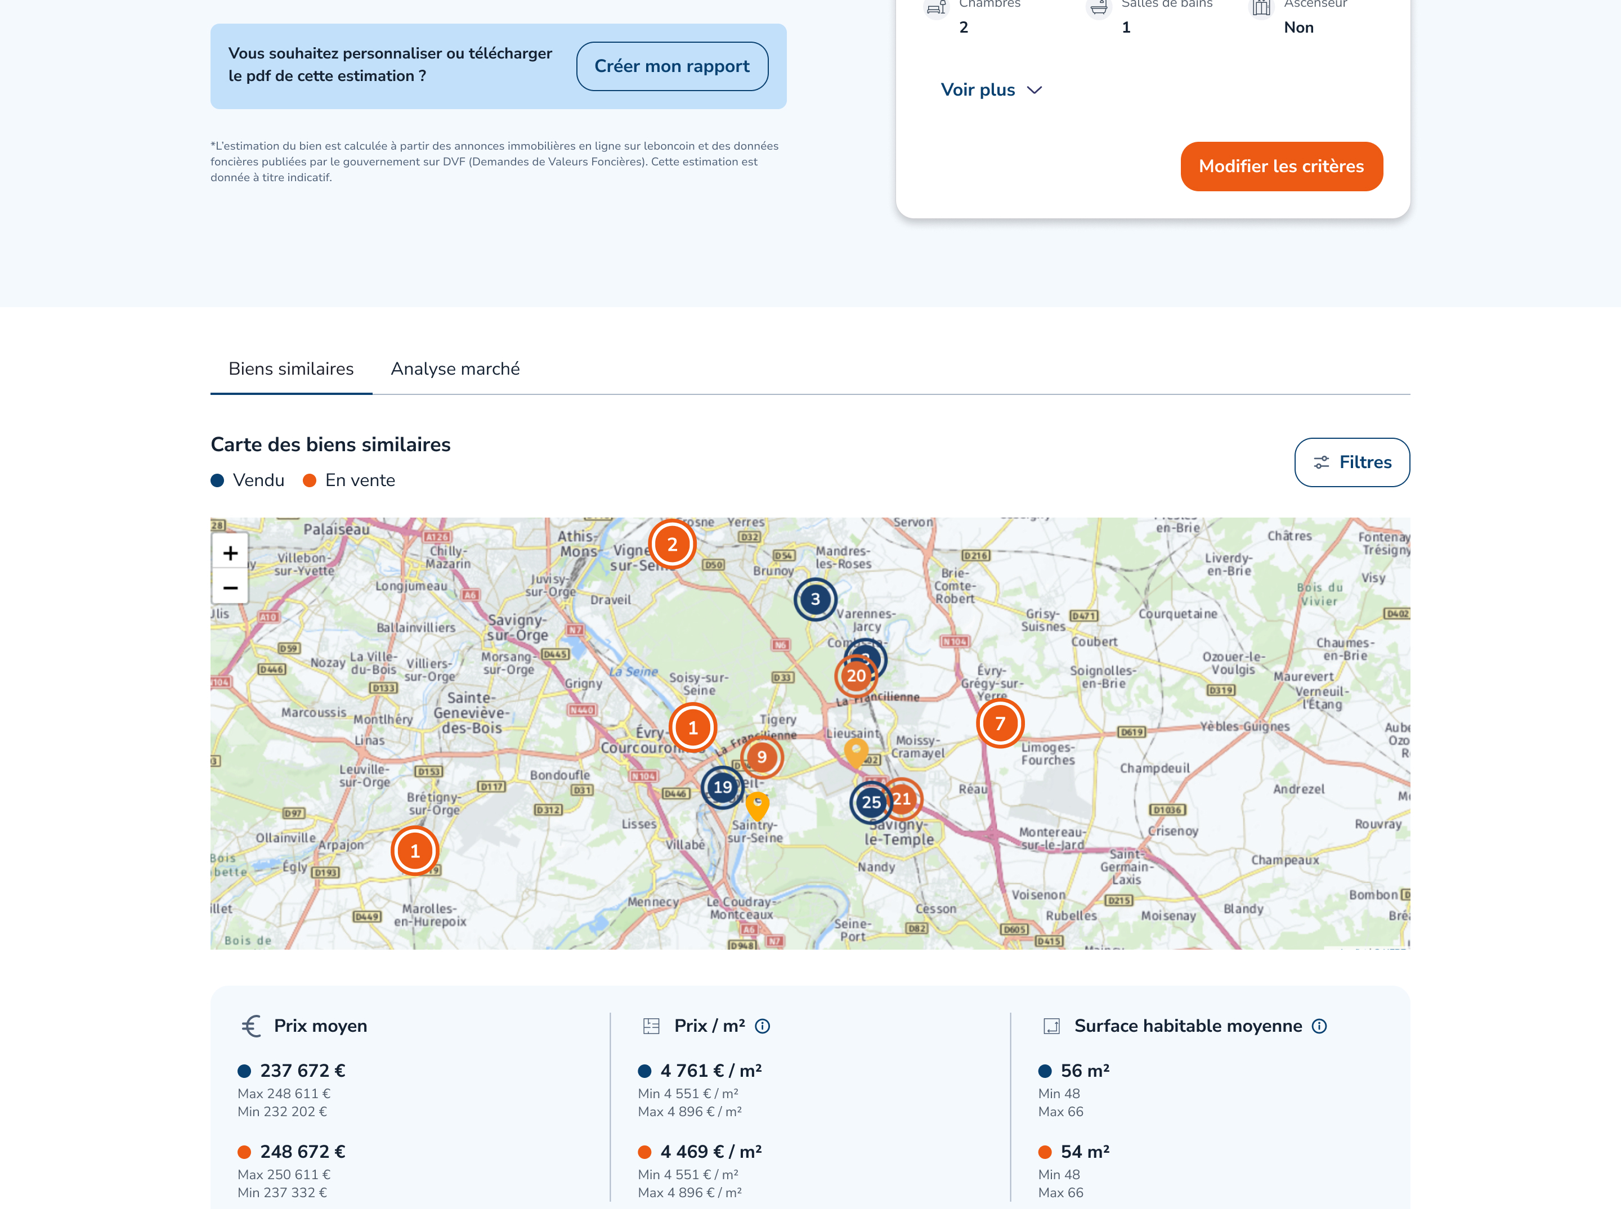Select the Biens similaires tab

pos(290,369)
